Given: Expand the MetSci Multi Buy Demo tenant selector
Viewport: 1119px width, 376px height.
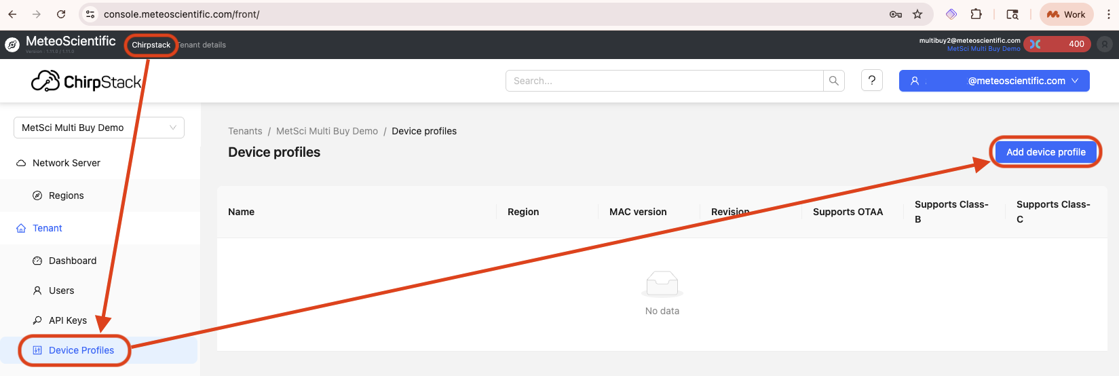Looking at the screenshot, I should (99, 128).
